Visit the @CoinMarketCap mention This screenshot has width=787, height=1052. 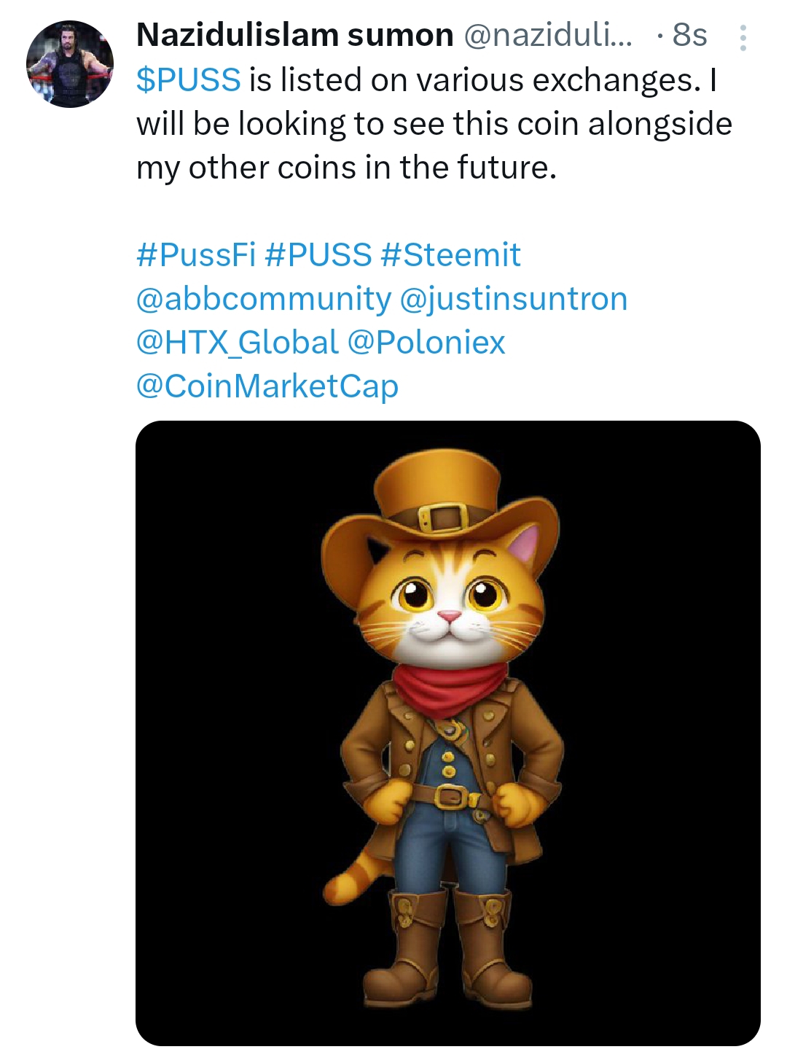(267, 386)
